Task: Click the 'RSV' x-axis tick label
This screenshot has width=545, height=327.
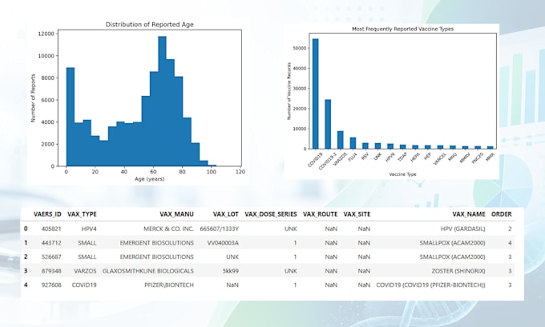Action: point(365,156)
